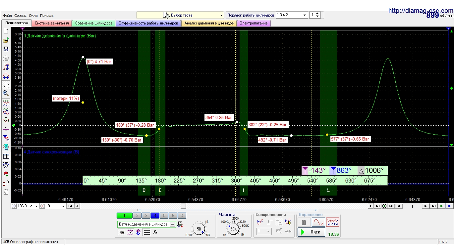Image resolution: width=458 pixels, height=246 pixels.
Task: Open the Файл menu
Action: [8, 16]
